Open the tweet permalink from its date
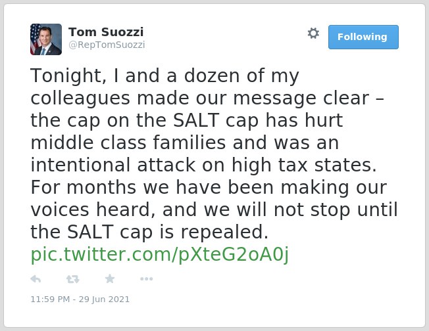Image resolution: width=429 pixels, height=331 pixels. 80,299
